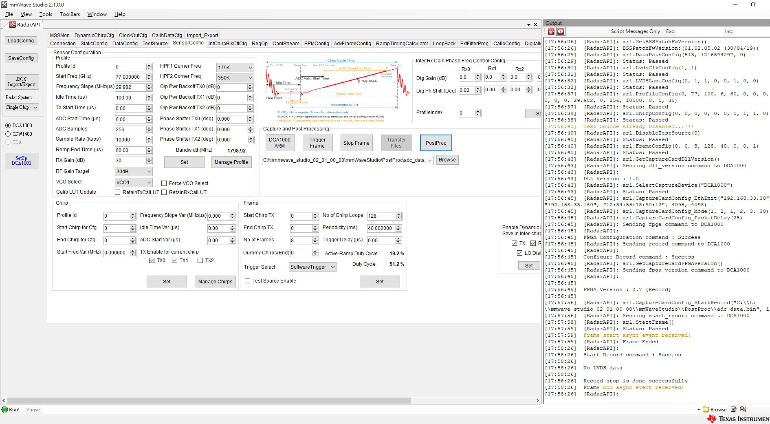Open the DynamicChirpCfg tab
770x424 pixels.
click(94, 35)
